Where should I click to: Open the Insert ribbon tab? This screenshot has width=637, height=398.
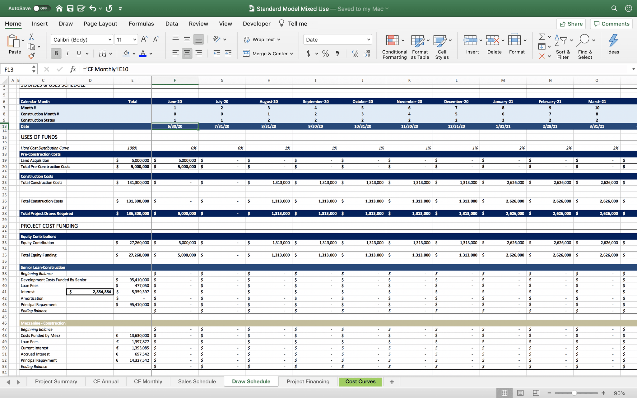40,24
